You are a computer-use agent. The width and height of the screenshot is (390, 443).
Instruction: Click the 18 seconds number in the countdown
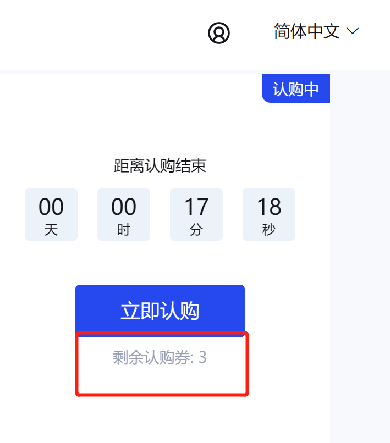point(269,207)
